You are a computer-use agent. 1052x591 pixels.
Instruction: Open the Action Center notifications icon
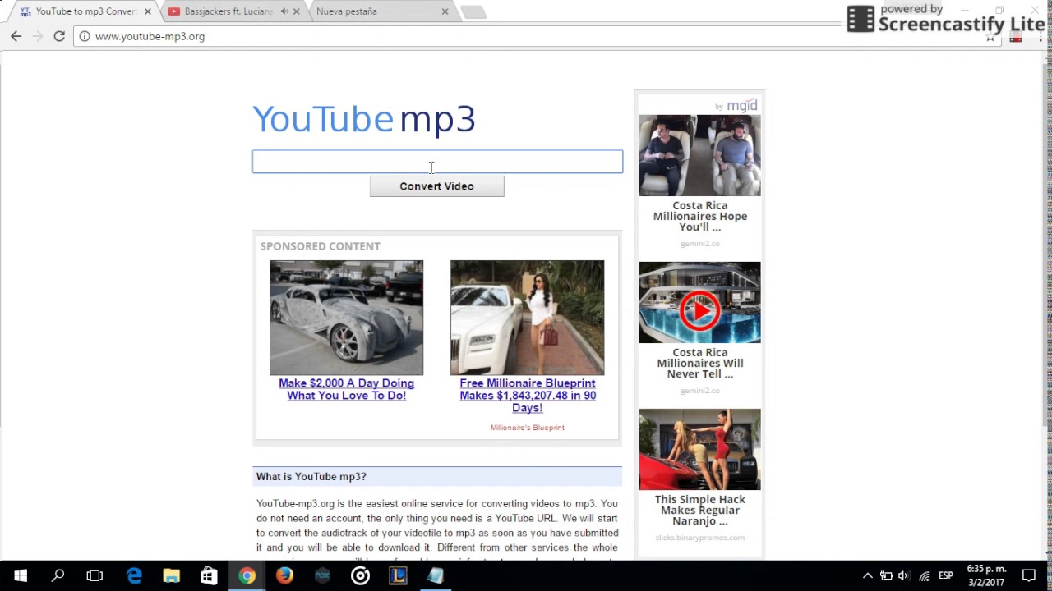coord(1029,576)
